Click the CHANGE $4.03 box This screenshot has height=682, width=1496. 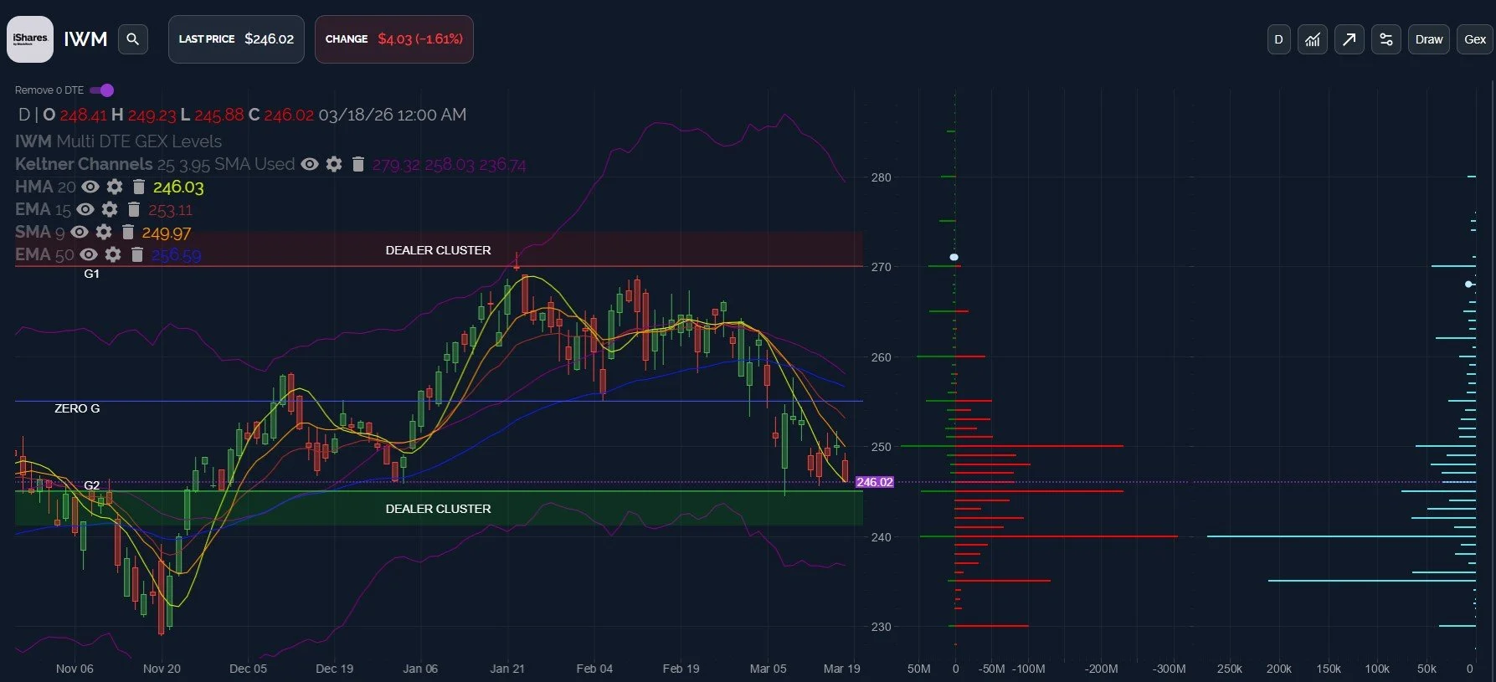coord(394,39)
